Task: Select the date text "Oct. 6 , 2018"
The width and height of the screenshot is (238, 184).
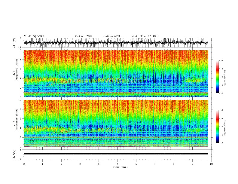Action: [84, 36]
